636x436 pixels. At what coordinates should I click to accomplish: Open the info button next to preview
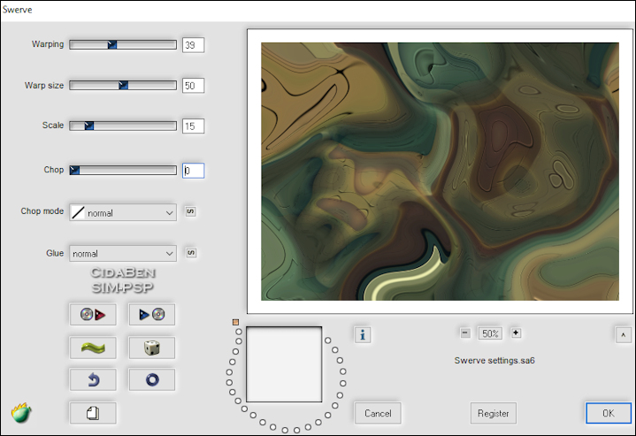pos(362,333)
